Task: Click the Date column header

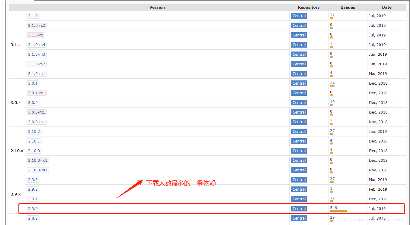Action: [x=387, y=8]
